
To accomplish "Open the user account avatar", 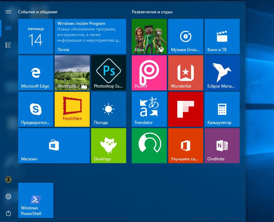I will click(x=8, y=179).
